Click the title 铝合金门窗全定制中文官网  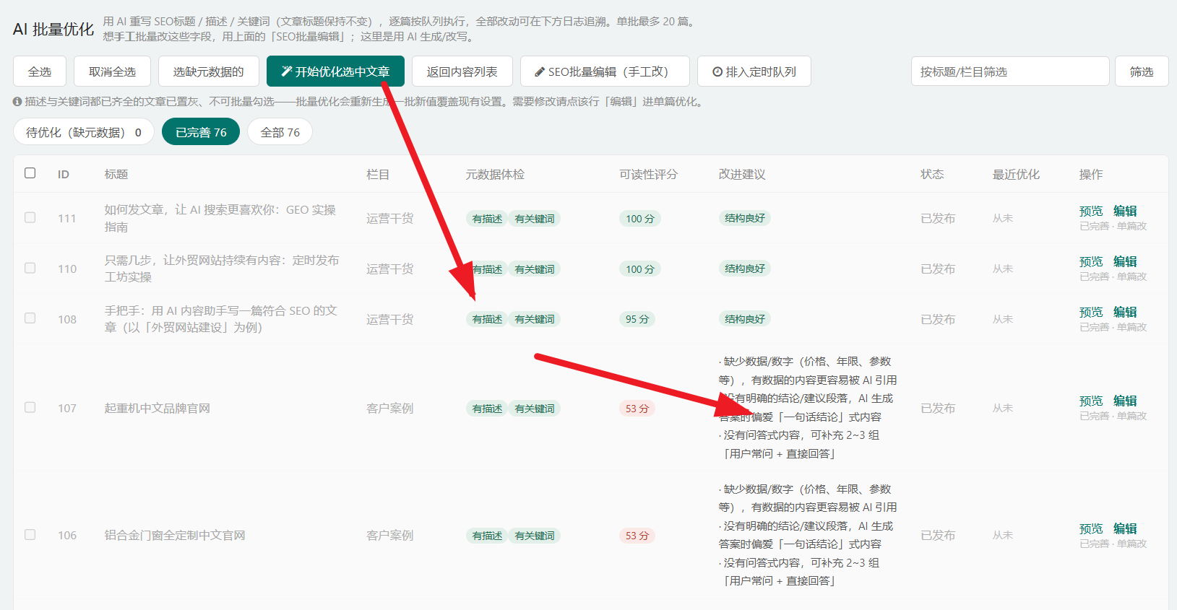[x=175, y=536]
